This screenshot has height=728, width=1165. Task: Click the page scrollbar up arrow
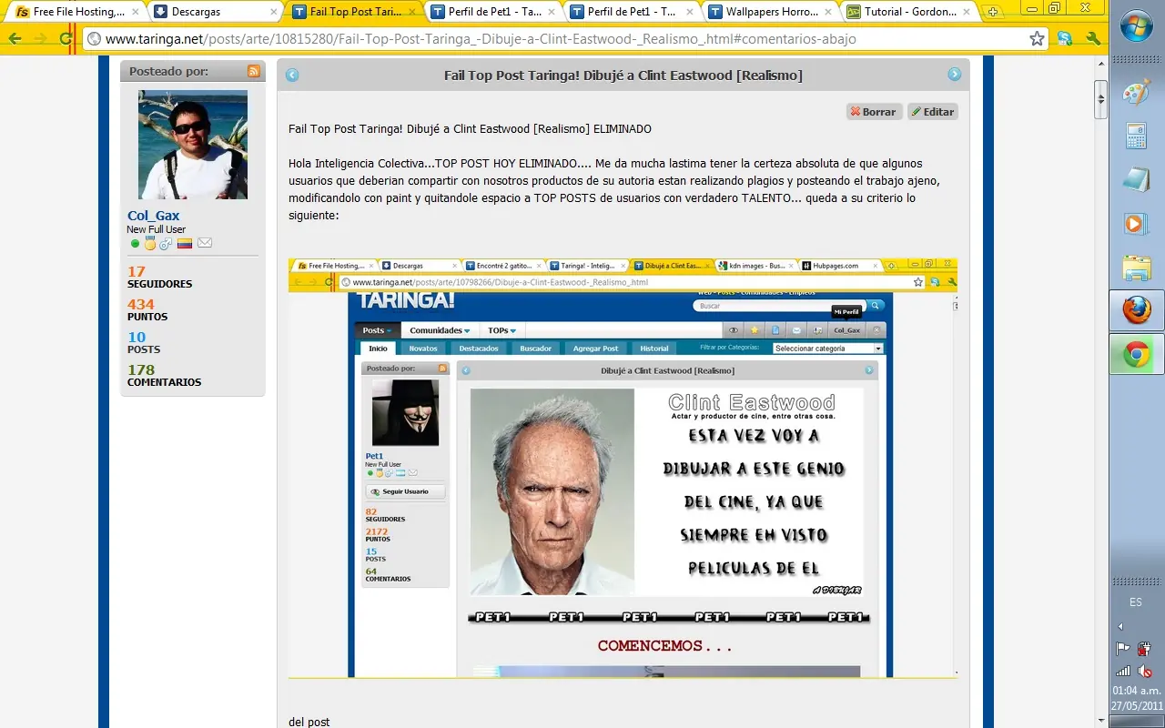tap(1100, 62)
